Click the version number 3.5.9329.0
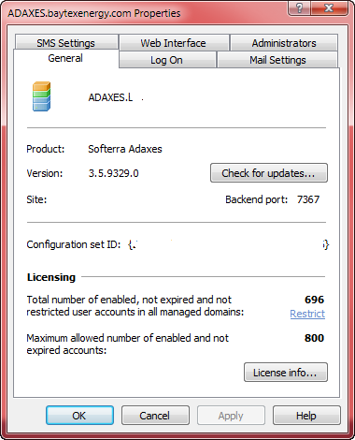This screenshot has width=355, height=440. 114,173
